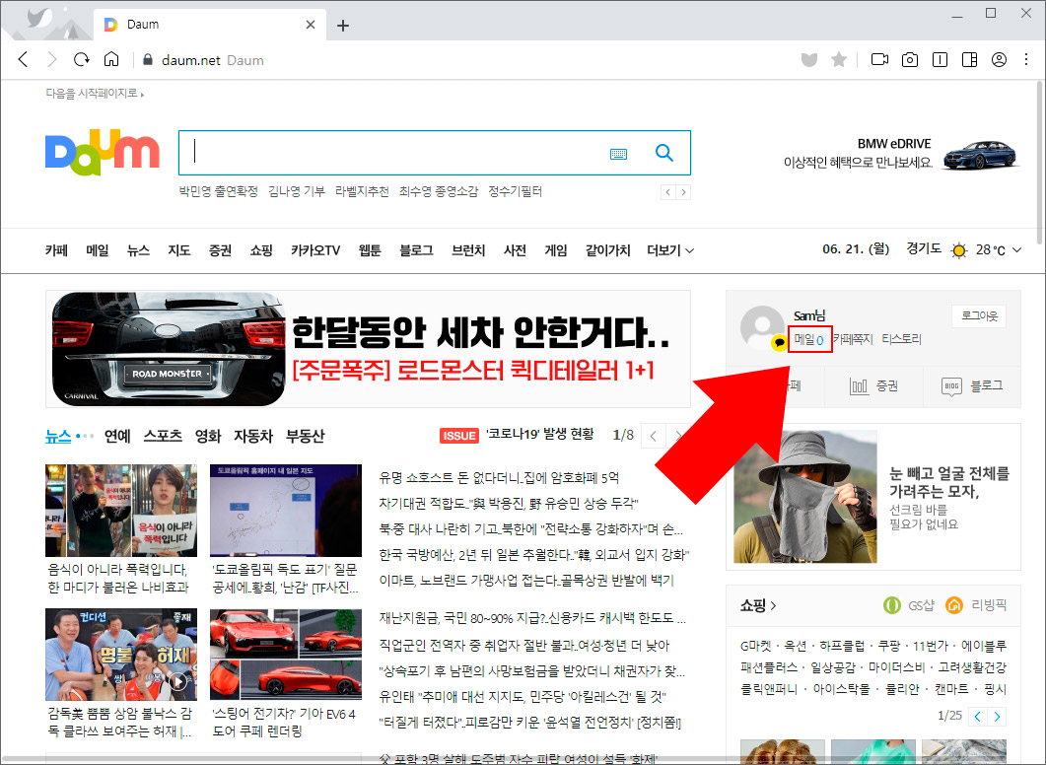Image resolution: width=1046 pixels, height=765 pixels.
Task: Open the browser profile account icon
Action: (1000, 60)
